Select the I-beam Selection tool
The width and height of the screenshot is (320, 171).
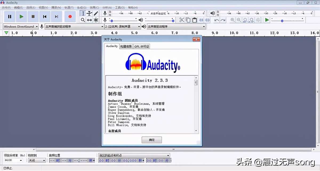[x=83, y=13]
